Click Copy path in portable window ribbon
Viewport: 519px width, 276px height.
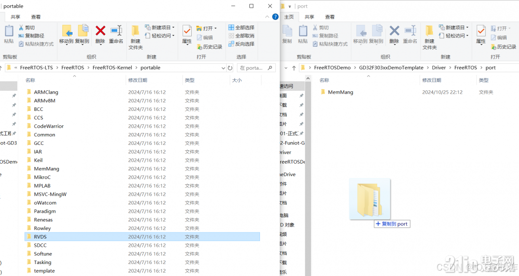pos(31,36)
